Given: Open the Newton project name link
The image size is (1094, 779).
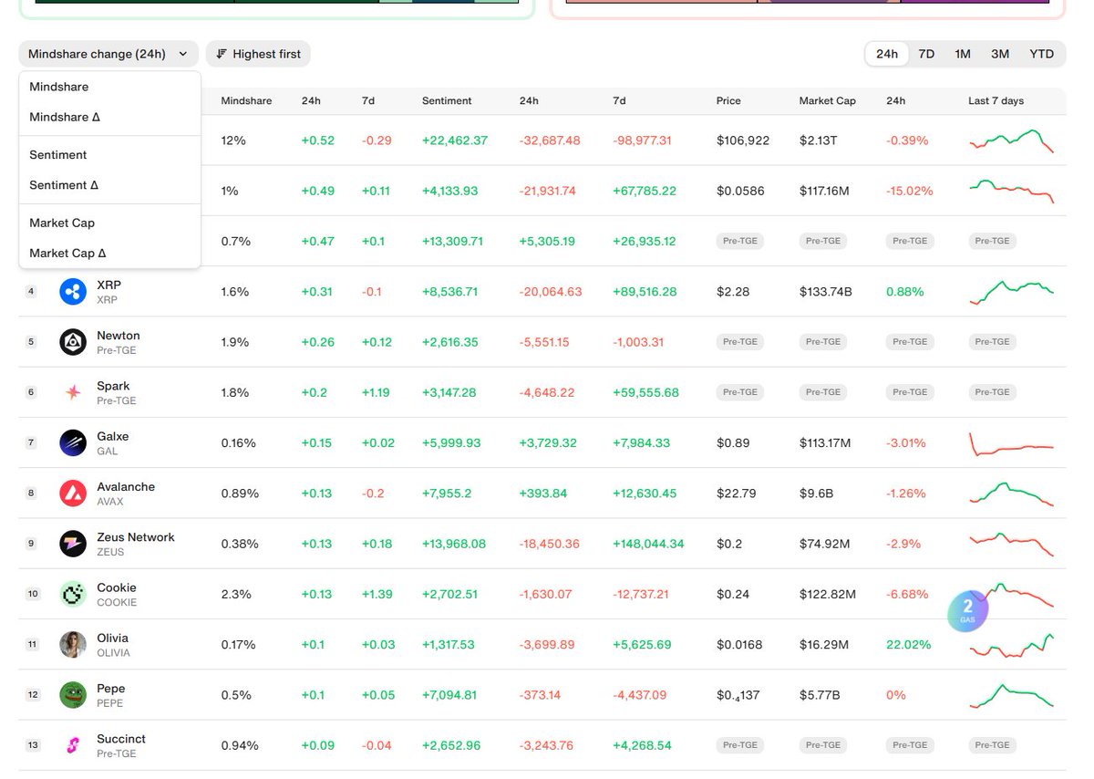Looking at the screenshot, I should coord(119,335).
